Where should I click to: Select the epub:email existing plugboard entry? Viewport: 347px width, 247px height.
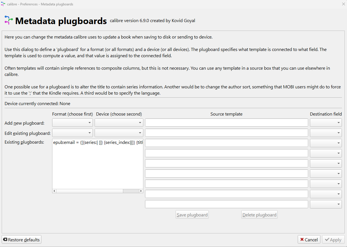click(98, 142)
